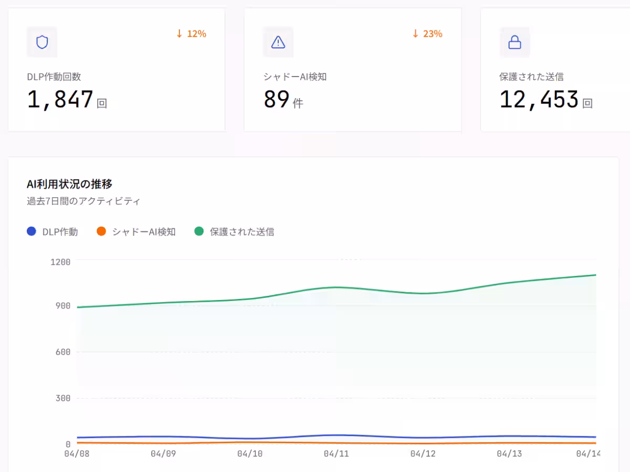The image size is (630, 472).
Task: Click the 12,453 protected transmissions value
Action: pos(539,100)
